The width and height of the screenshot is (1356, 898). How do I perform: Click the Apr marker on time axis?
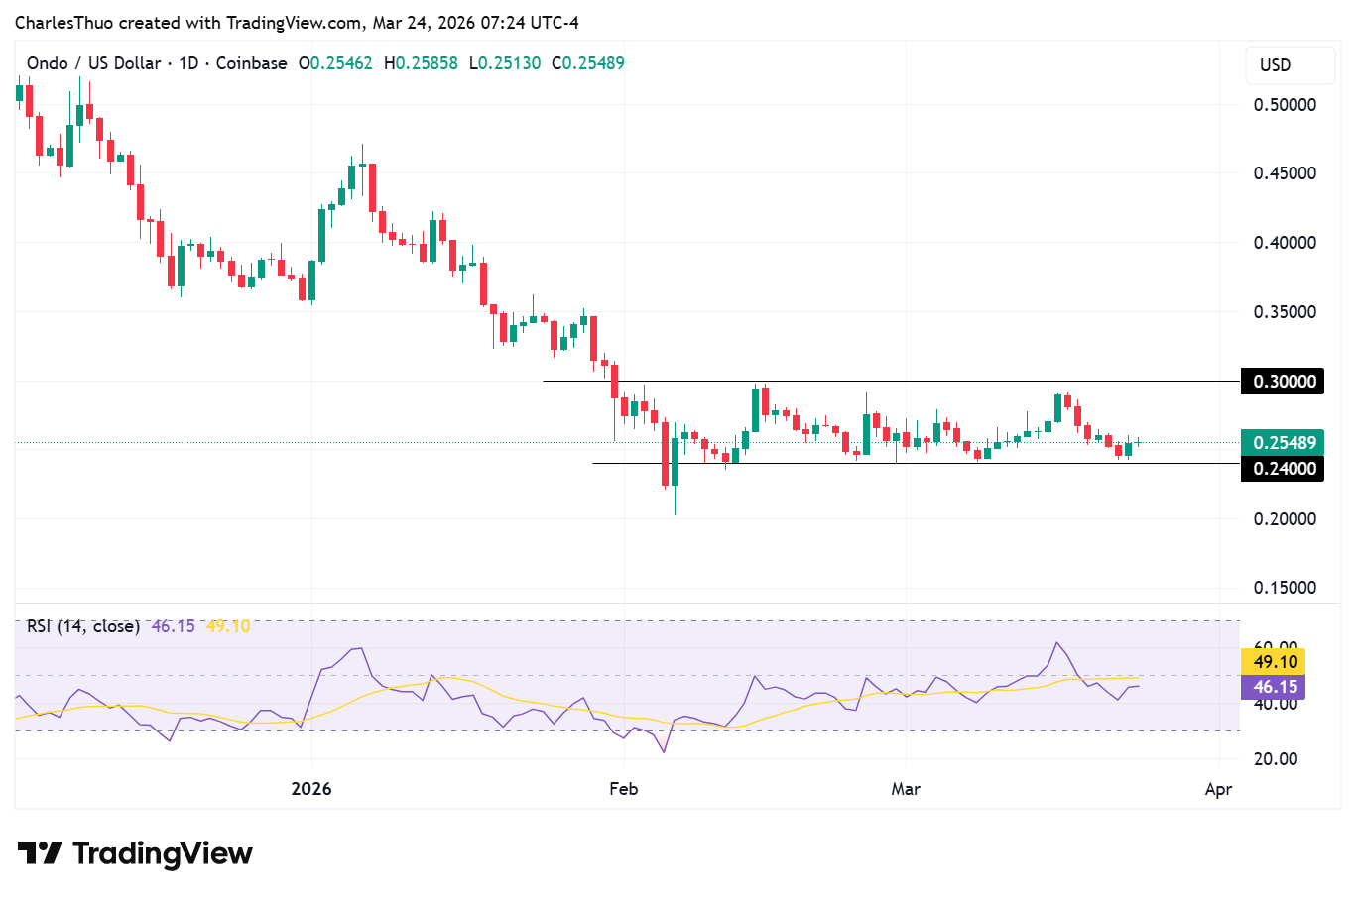(x=1218, y=789)
